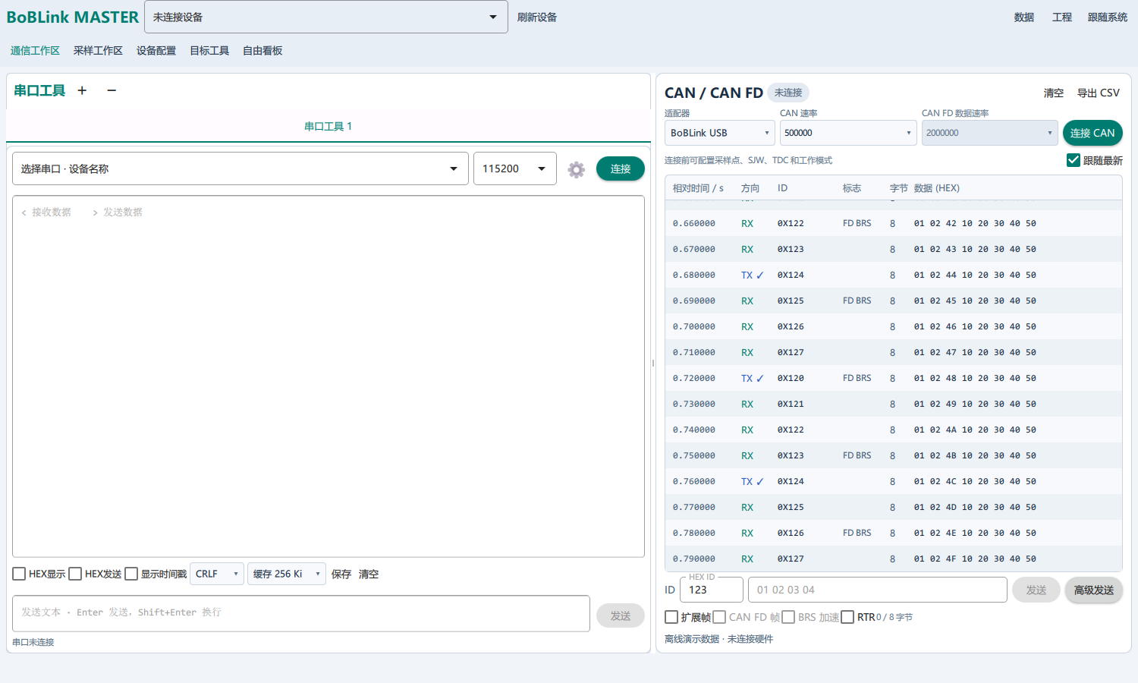The height and width of the screenshot is (683, 1138).
Task: Open the 未连接设备 device dropdown
Action: (326, 17)
